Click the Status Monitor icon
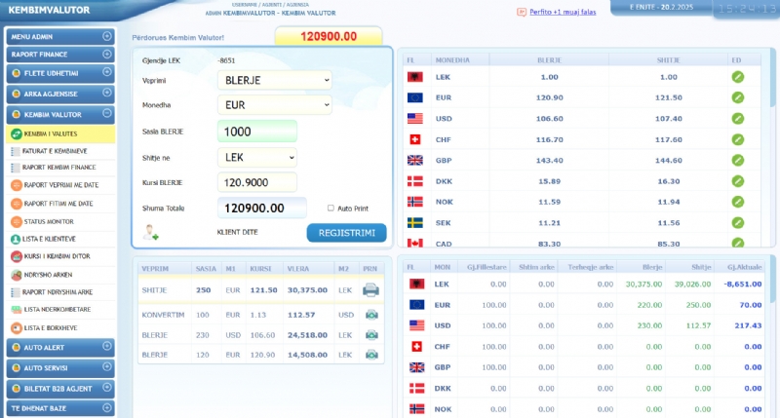780x418 pixels. click(x=17, y=222)
